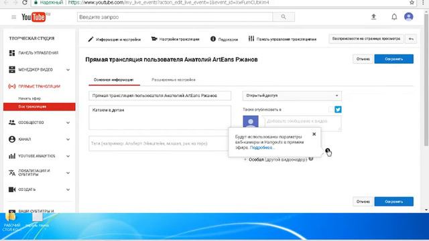
Task: Expand Локализация и субтитры section
Action: tap(68, 173)
